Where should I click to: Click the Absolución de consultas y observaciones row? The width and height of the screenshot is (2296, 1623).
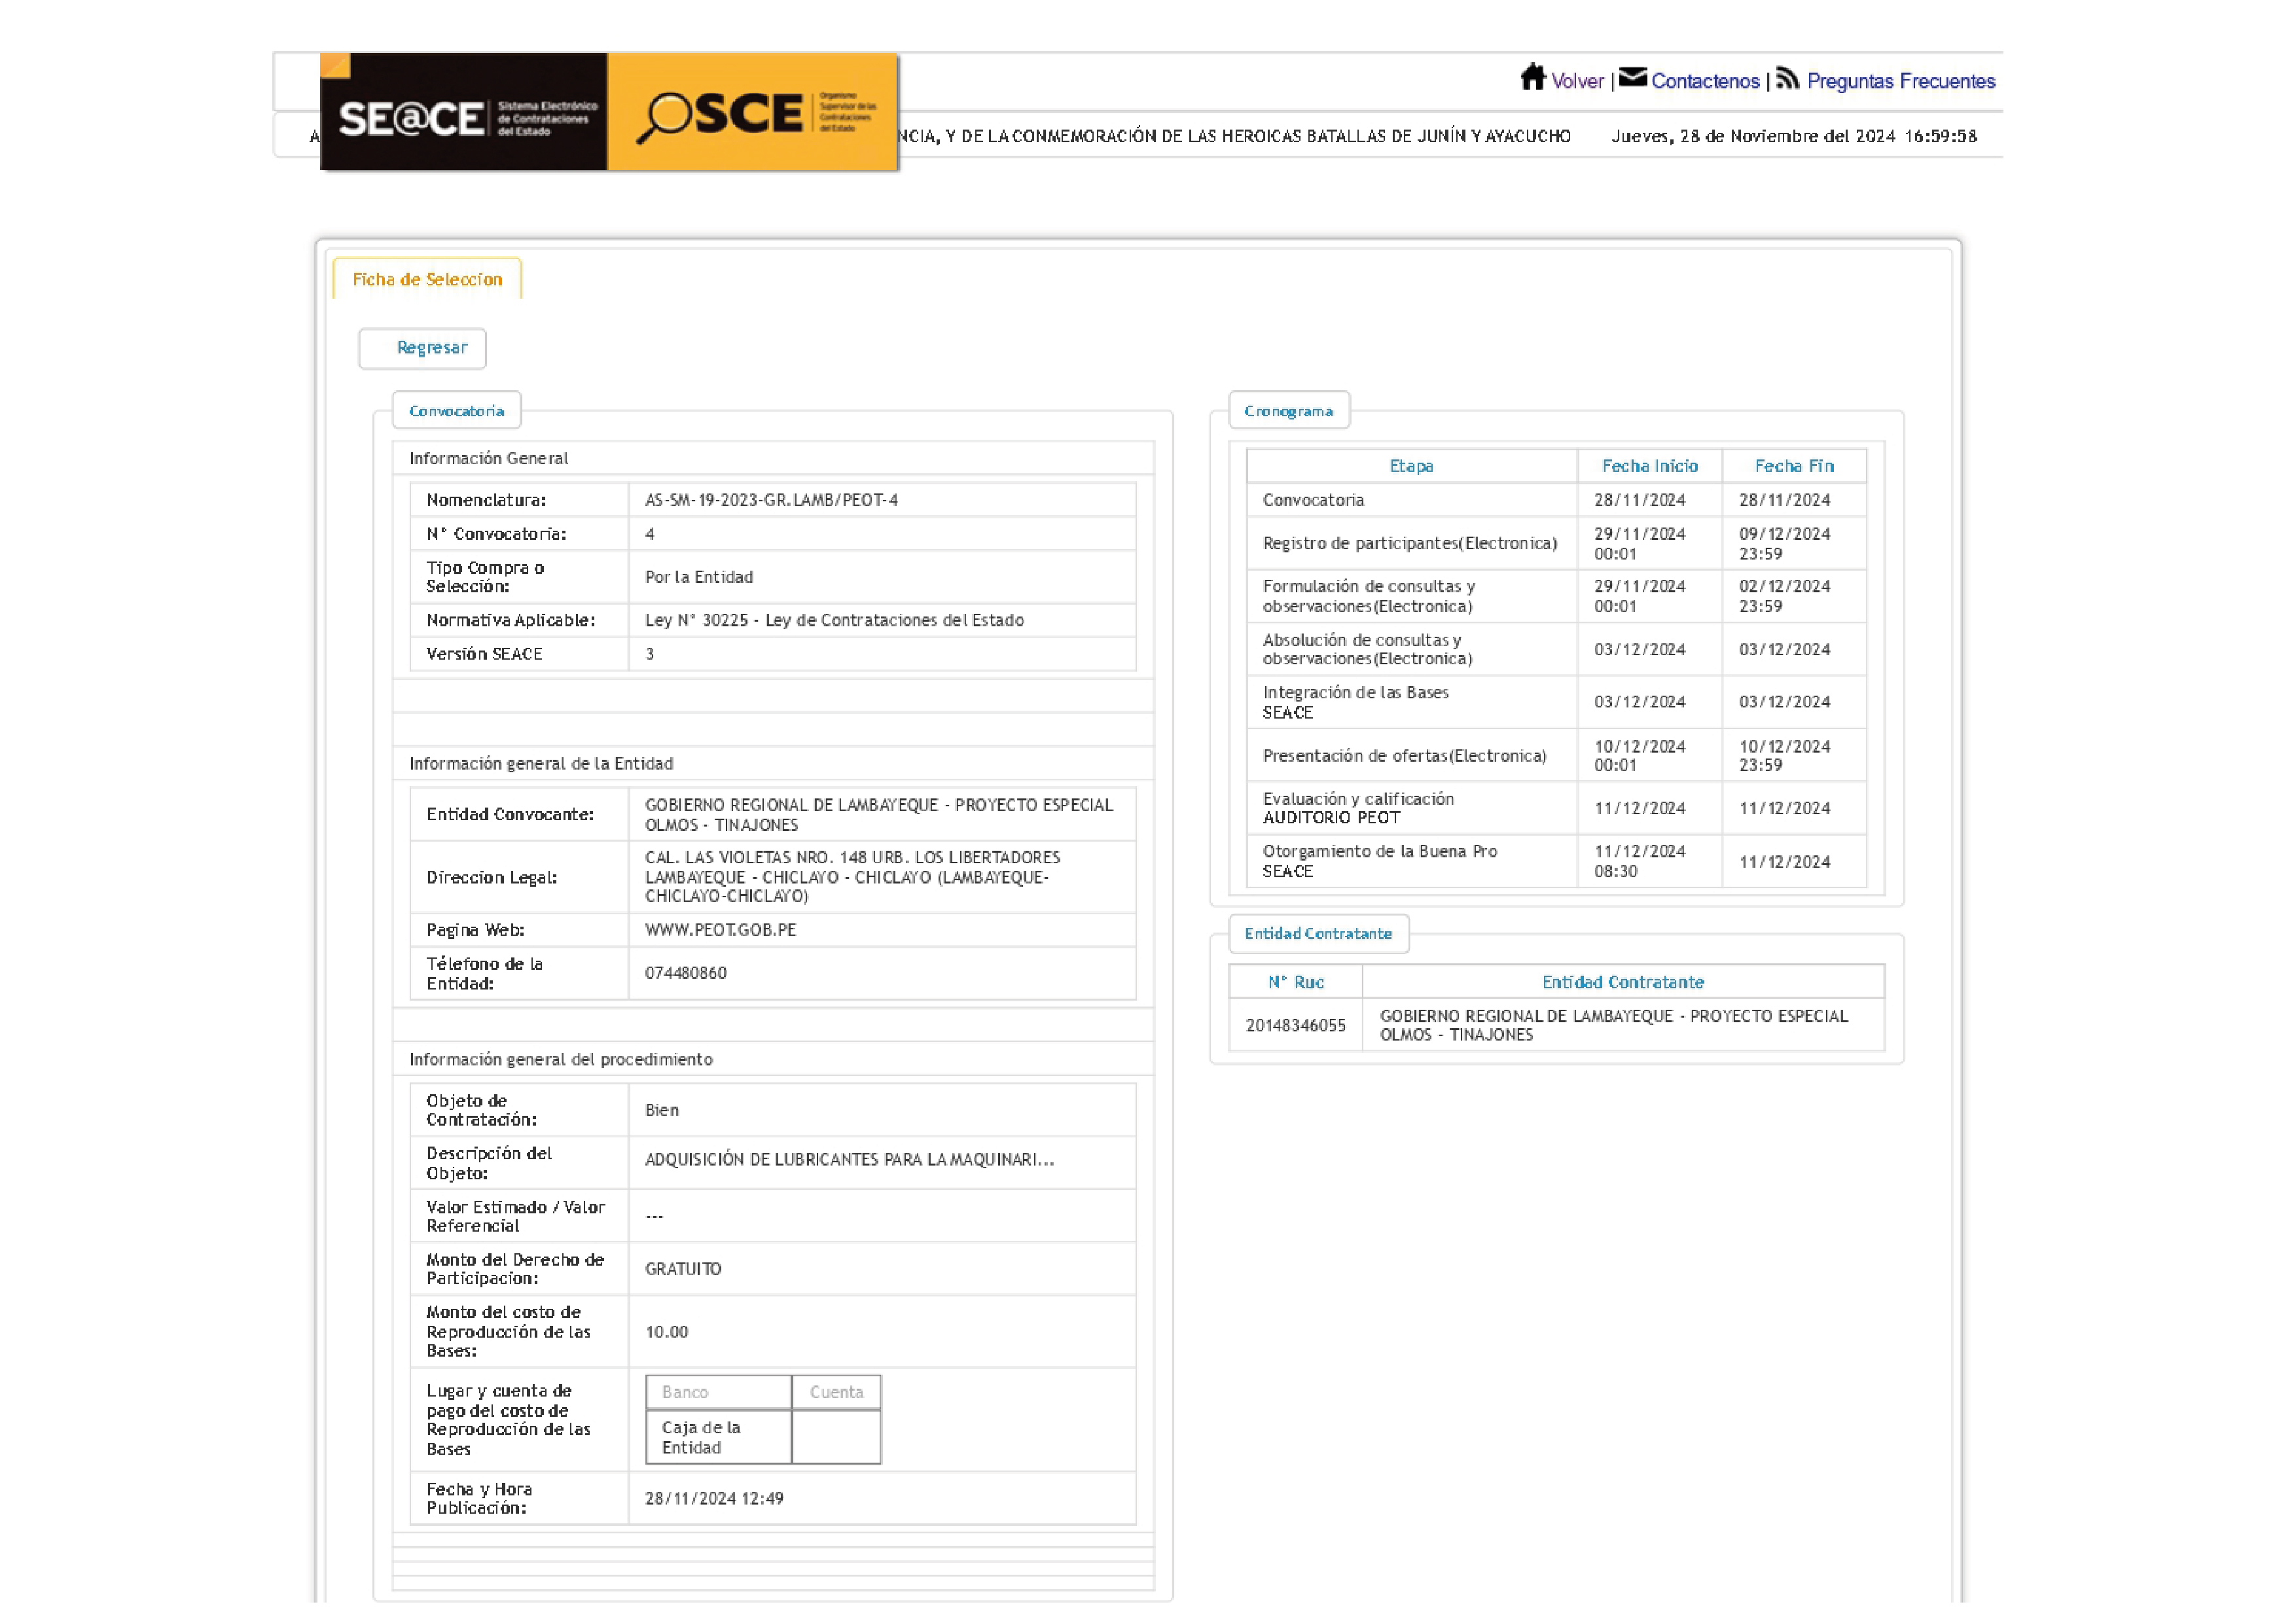[x=1556, y=649]
